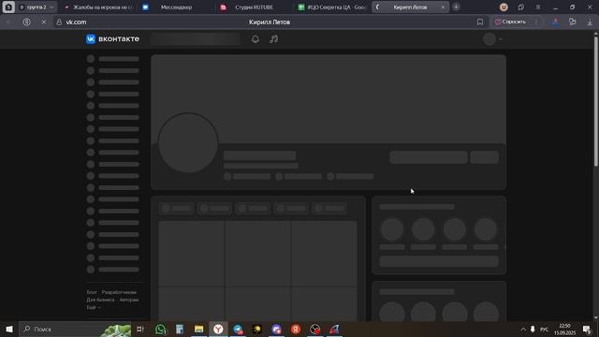The height and width of the screenshot is (337, 599).
Task: Open browser downloads arrow icon
Action: pyautogui.click(x=590, y=22)
